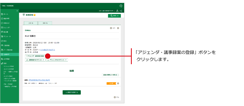Switch to the first list tab
244x106 pixels.
pos(31,23)
